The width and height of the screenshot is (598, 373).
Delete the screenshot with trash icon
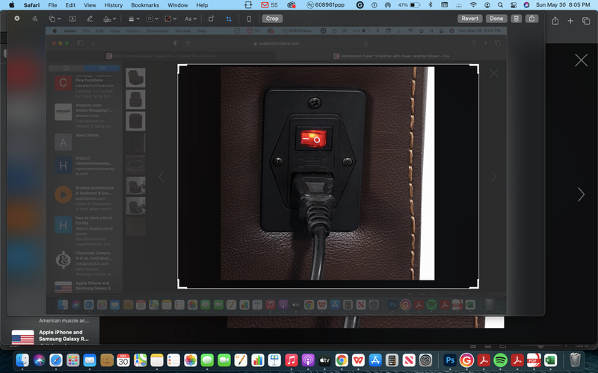516,19
